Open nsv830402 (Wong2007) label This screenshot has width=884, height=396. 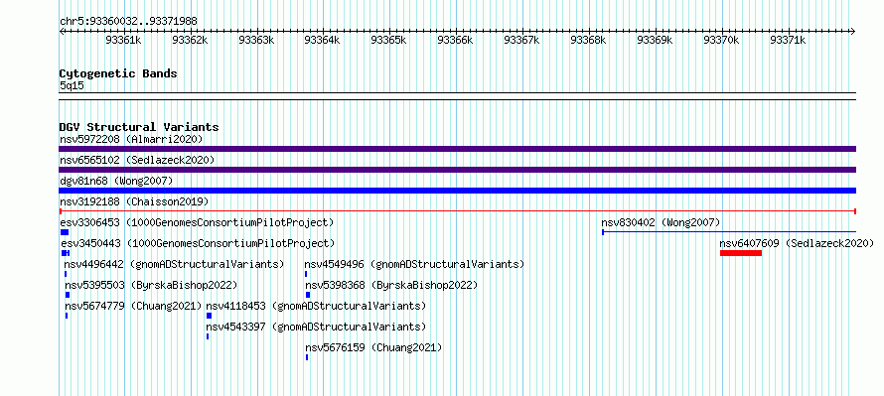661,222
